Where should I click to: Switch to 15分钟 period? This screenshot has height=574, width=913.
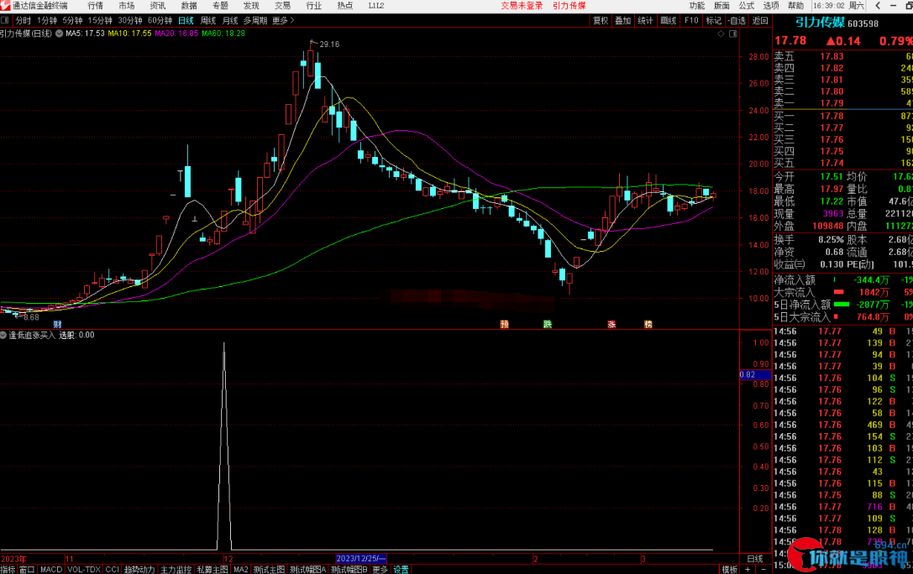(x=100, y=20)
